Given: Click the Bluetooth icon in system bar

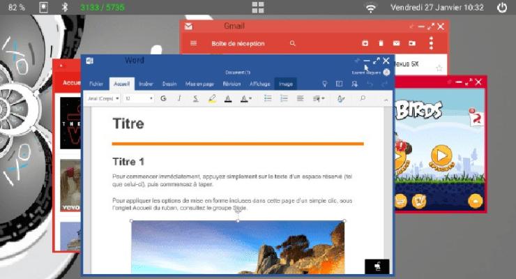Looking at the screenshot, I should 65,7.
